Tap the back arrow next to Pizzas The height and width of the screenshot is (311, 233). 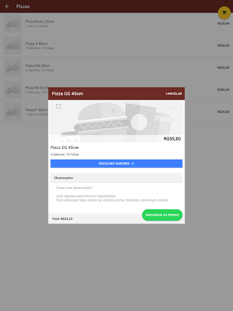click(x=7, y=7)
